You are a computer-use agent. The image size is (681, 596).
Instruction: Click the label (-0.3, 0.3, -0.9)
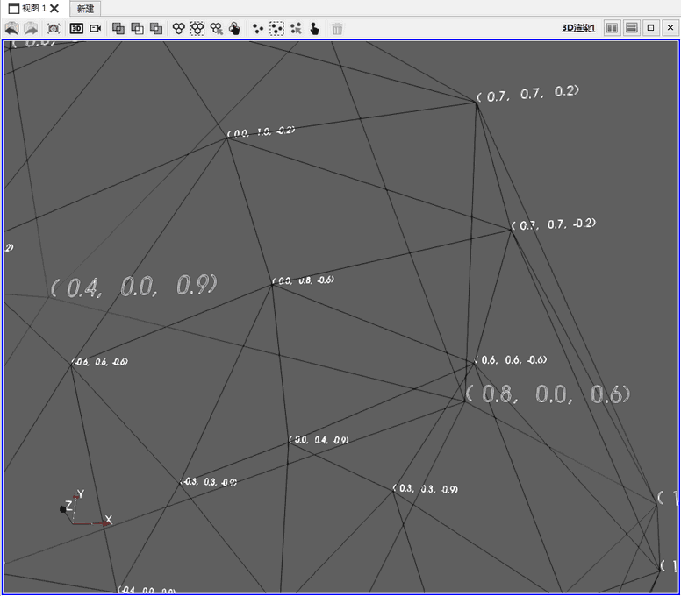pyautogui.click(x=209, y=481)
